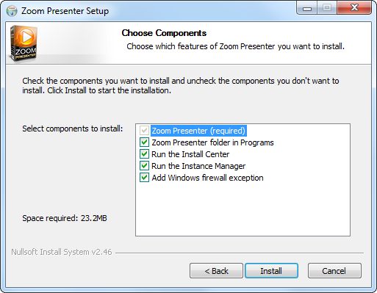Toggle Run the Install Center checkbox
Viewport: 377px width, 293px height.
pos(144,154)
